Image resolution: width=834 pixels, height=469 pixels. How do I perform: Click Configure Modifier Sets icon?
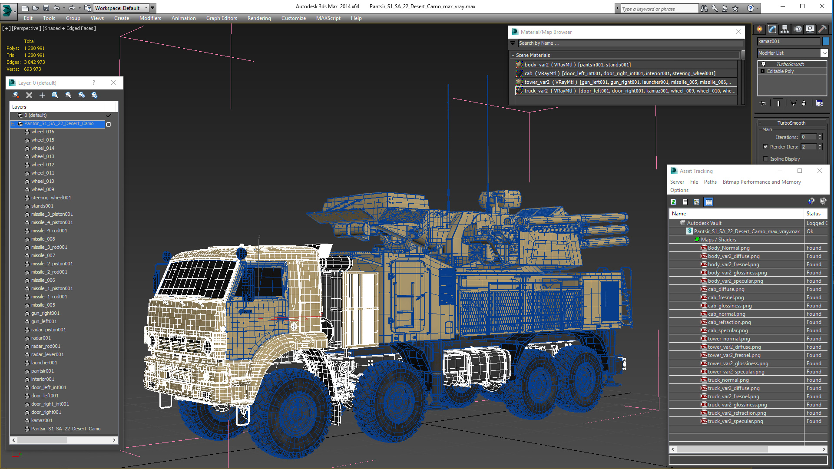[819, 103]
